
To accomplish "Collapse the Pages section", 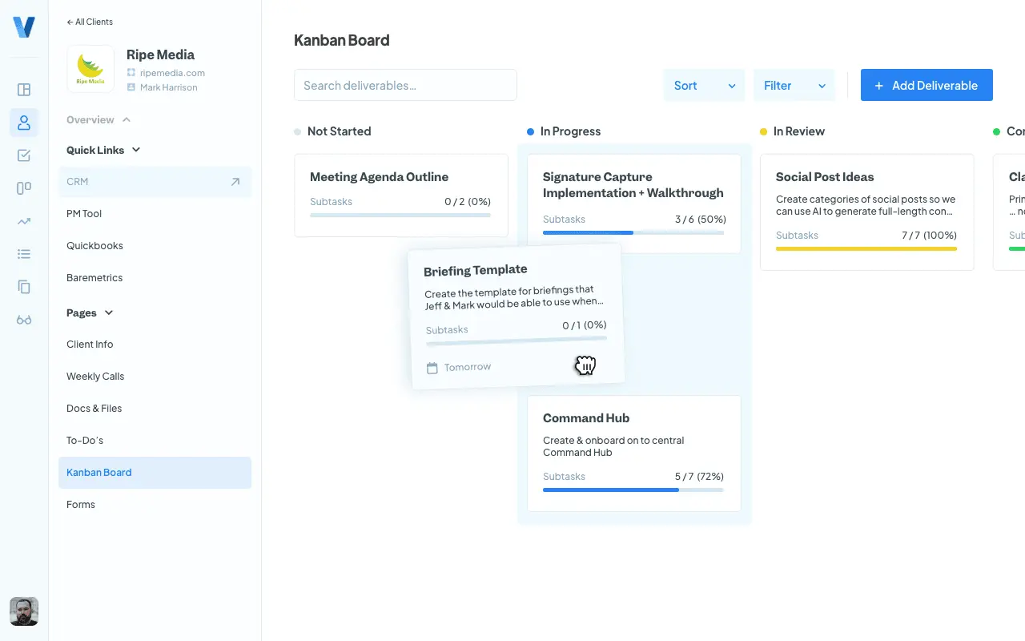I will click(90, 312).
